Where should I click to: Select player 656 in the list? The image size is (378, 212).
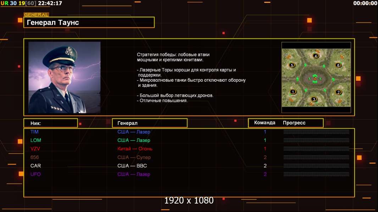click(x=34, y=157)
